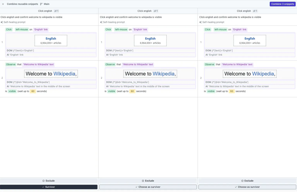297x192 pixels.
Task: Click the link count icon in third column header
Action: click(x=254, y=11)
